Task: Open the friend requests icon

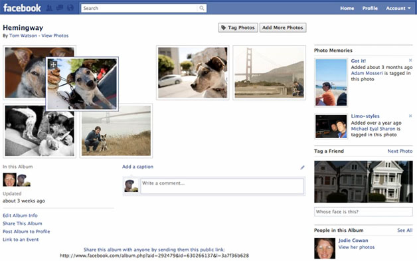Action: tap(49, 8)
